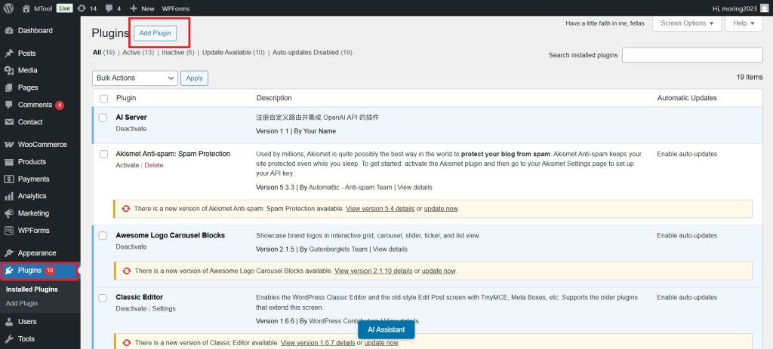Enable auto-updates for Awesome Logo Carousel
Image resolution: width=773 pixels, height=349 pixels.
(x=687, y=236)
